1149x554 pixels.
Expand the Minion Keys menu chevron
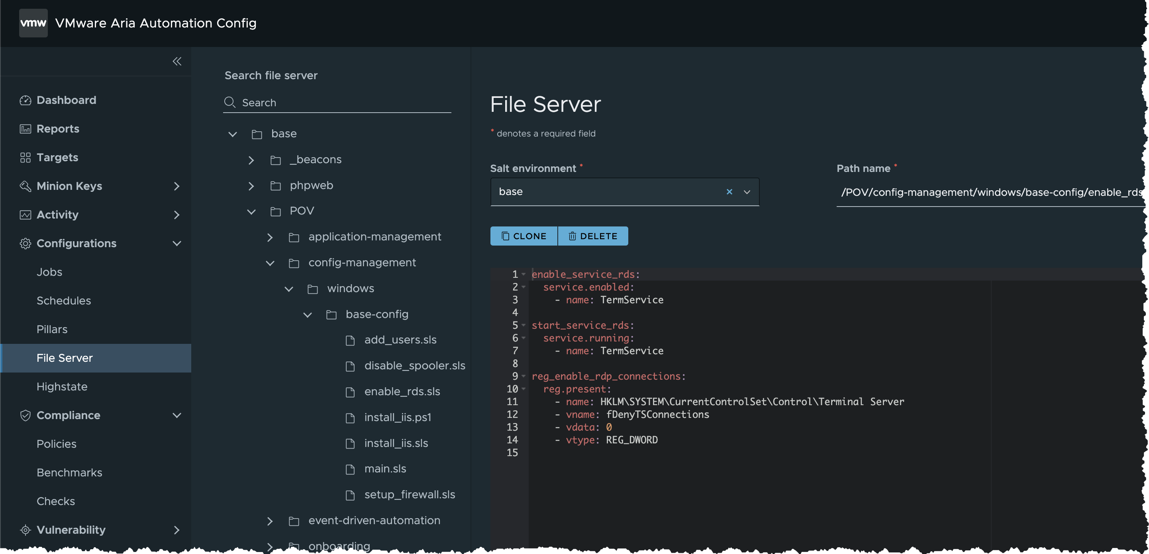[x=176, y=186]
